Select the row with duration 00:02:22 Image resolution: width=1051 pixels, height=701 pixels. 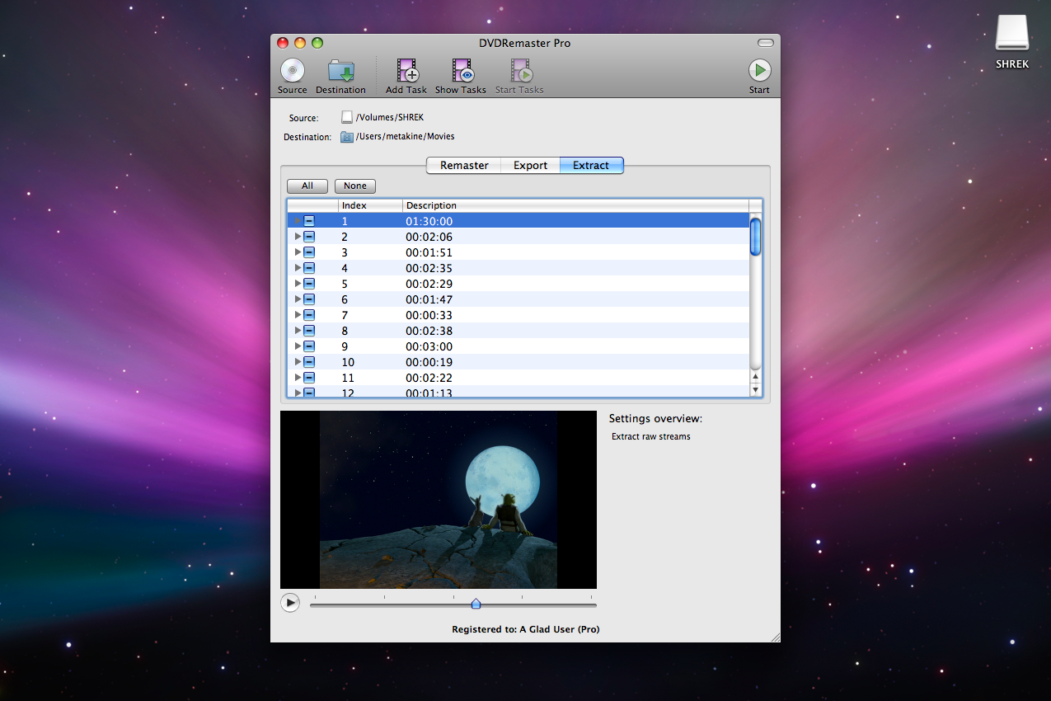(x=518, y=378)
